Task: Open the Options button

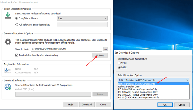Action: (x=100, y=55)
